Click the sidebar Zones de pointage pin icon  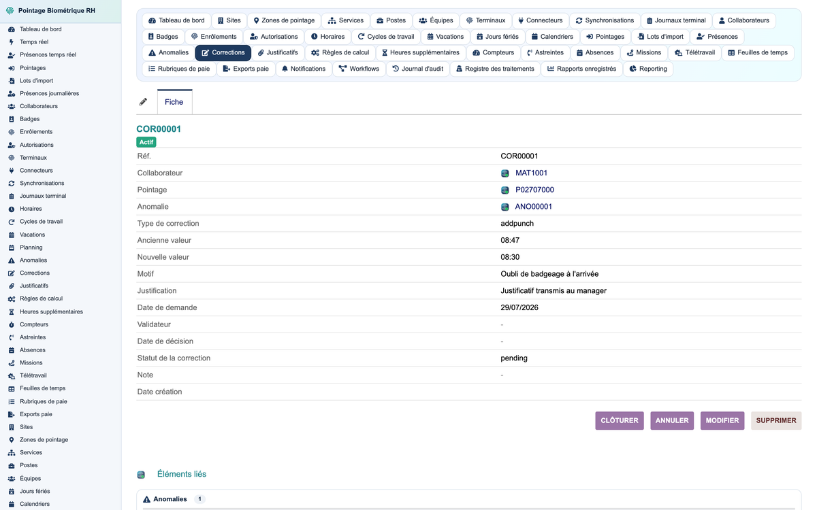pyautogui.click(x=12, y=440)
